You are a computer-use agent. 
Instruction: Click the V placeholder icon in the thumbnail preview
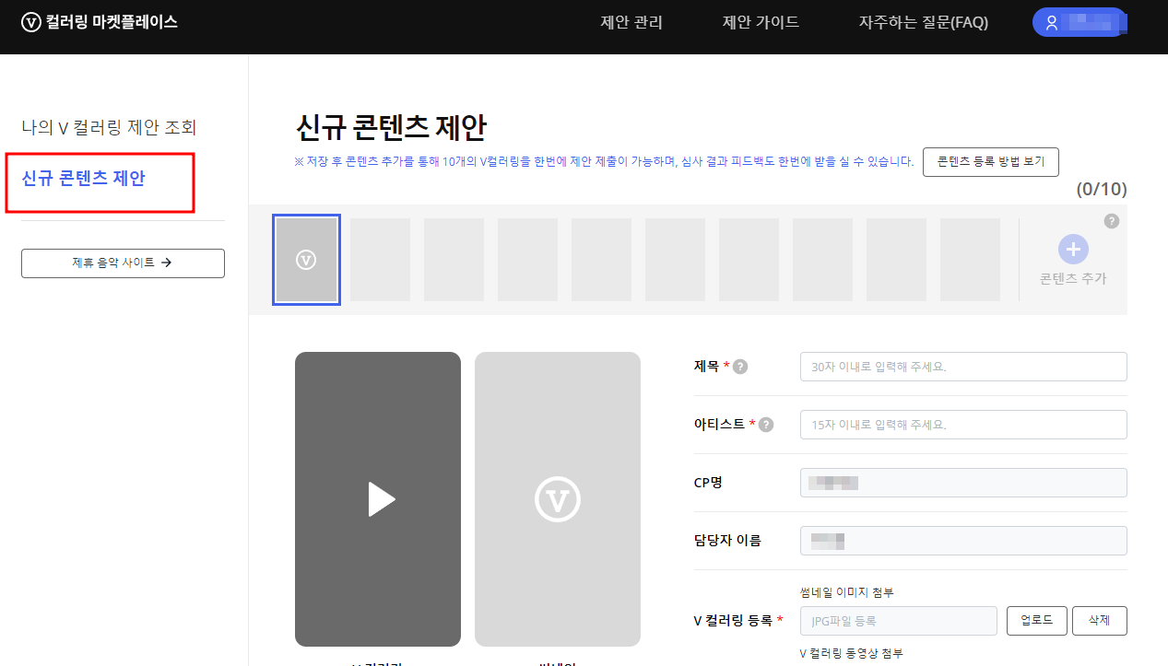pos(557,498)
